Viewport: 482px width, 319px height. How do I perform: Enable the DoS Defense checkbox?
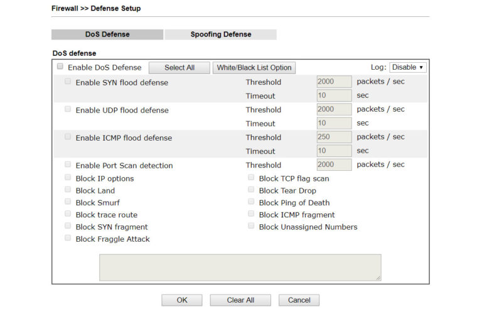tap(60, 67)
